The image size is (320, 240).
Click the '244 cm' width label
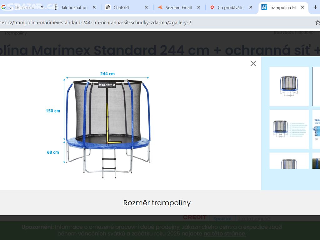107,74
